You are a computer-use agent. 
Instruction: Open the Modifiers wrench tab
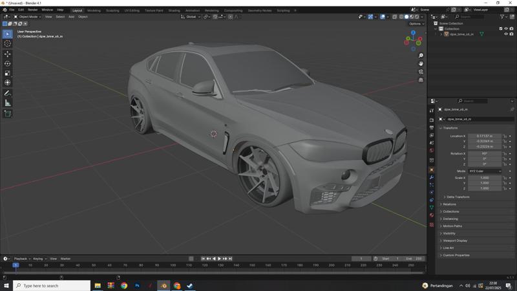[x=432, y=177]
